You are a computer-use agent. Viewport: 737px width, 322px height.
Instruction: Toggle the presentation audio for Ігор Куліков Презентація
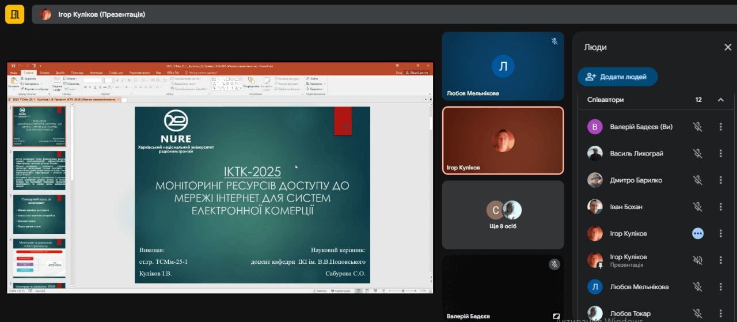click(697, 260)
